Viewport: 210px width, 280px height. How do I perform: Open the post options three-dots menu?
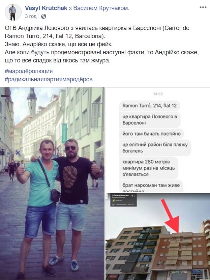coord(203,7)
